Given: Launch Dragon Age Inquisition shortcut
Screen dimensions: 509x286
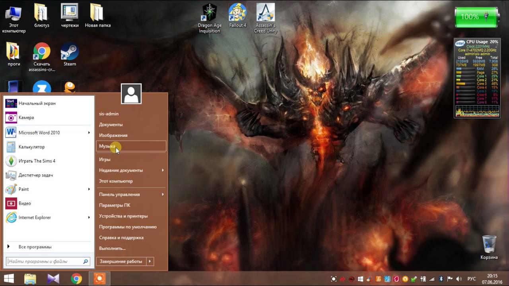Looking at the screenshot, I should tap(210, 19).
